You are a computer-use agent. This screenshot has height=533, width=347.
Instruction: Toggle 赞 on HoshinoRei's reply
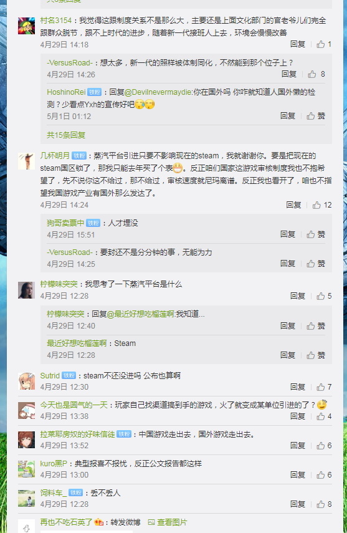pos(316,116)
